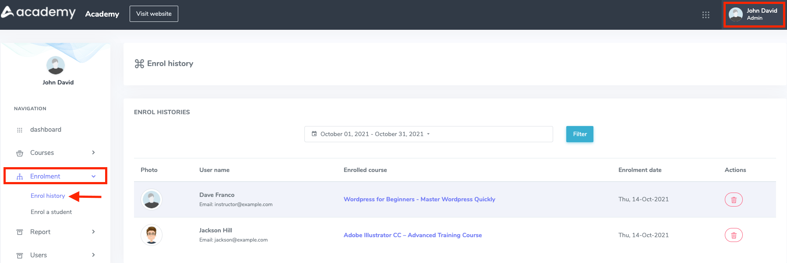Viewport: 787px width, 263px height.
Task: Click the dashboard grid icon in sidebar
Action: click(x=20, y=130)
